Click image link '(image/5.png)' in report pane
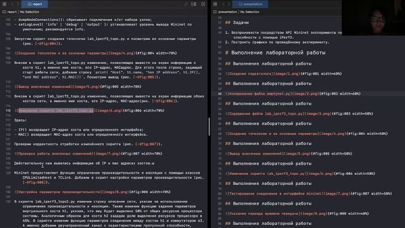Image resolution: width=405 pixels, height=228 pixels. coord(86,87)
